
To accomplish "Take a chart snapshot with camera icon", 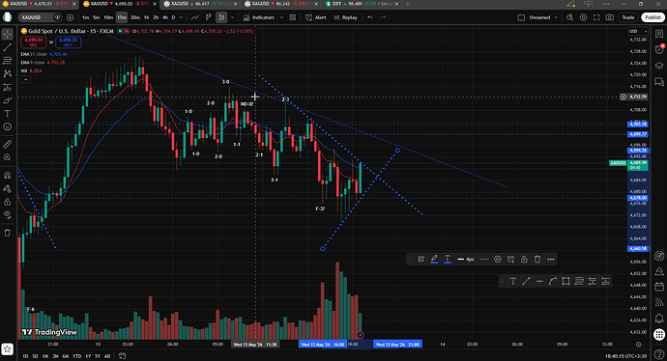I will pos(610,17).
